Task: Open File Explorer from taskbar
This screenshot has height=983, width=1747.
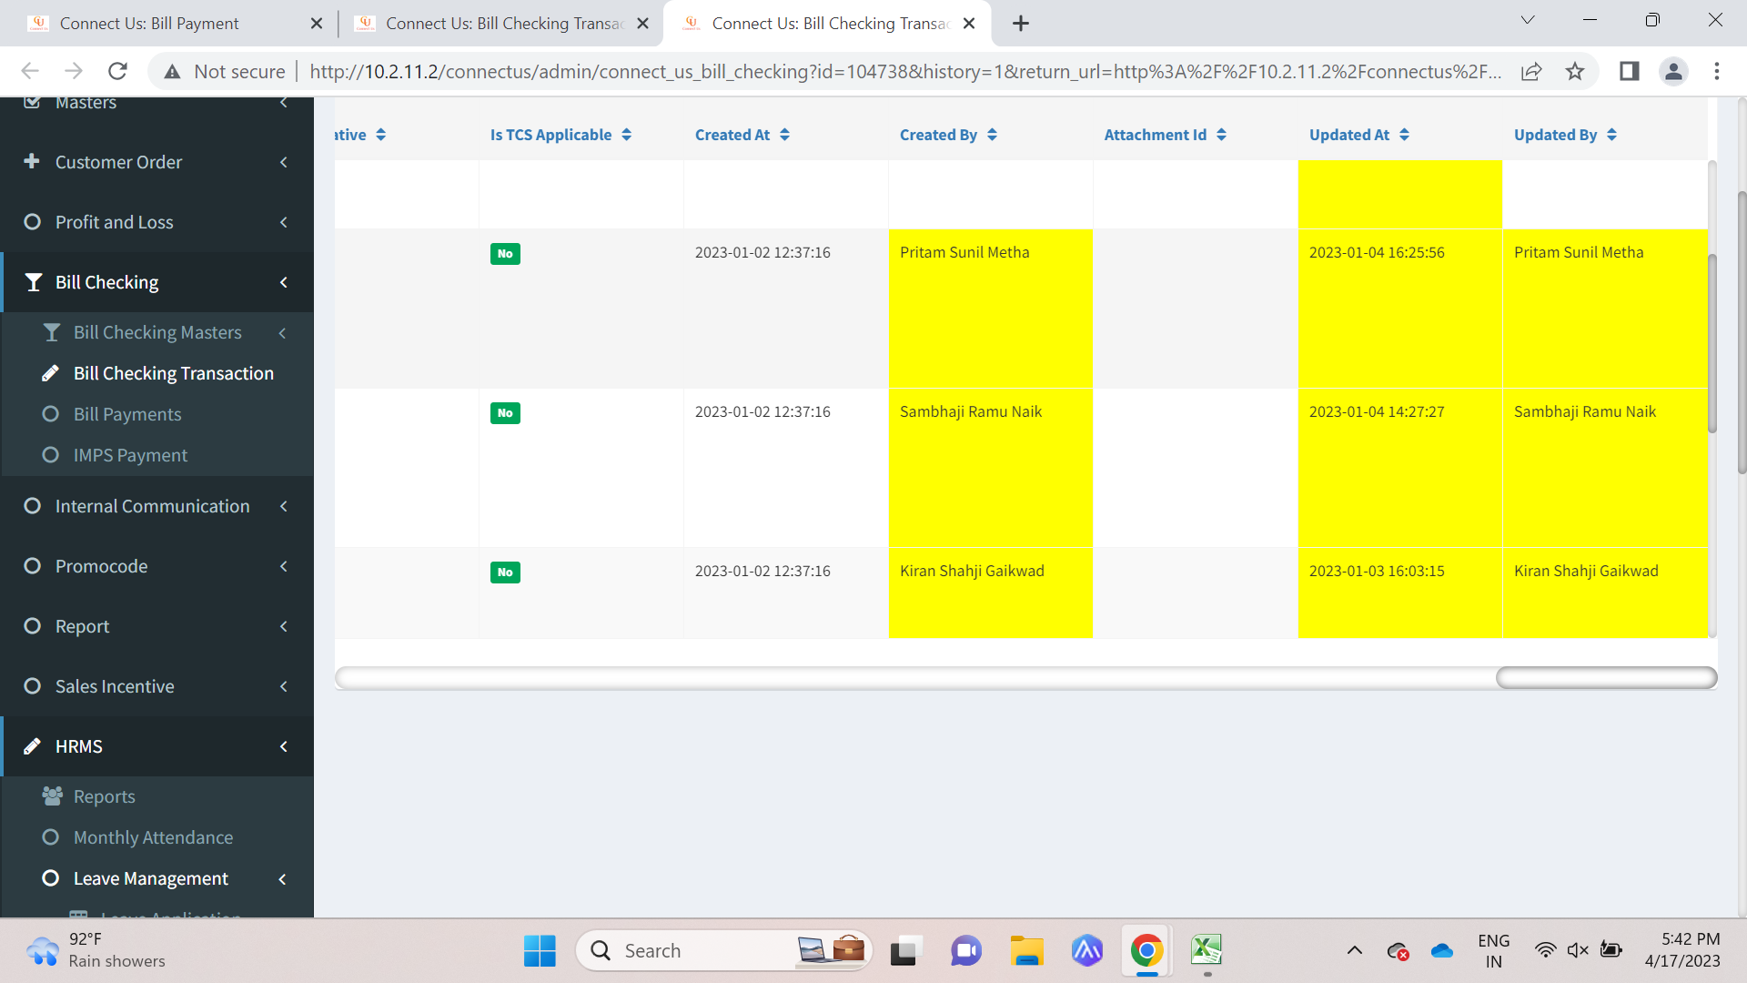Action: (x=1026, y=950)
